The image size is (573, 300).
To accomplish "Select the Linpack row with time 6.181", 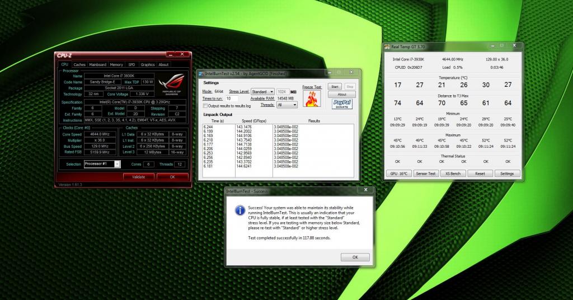I will 278,166.
